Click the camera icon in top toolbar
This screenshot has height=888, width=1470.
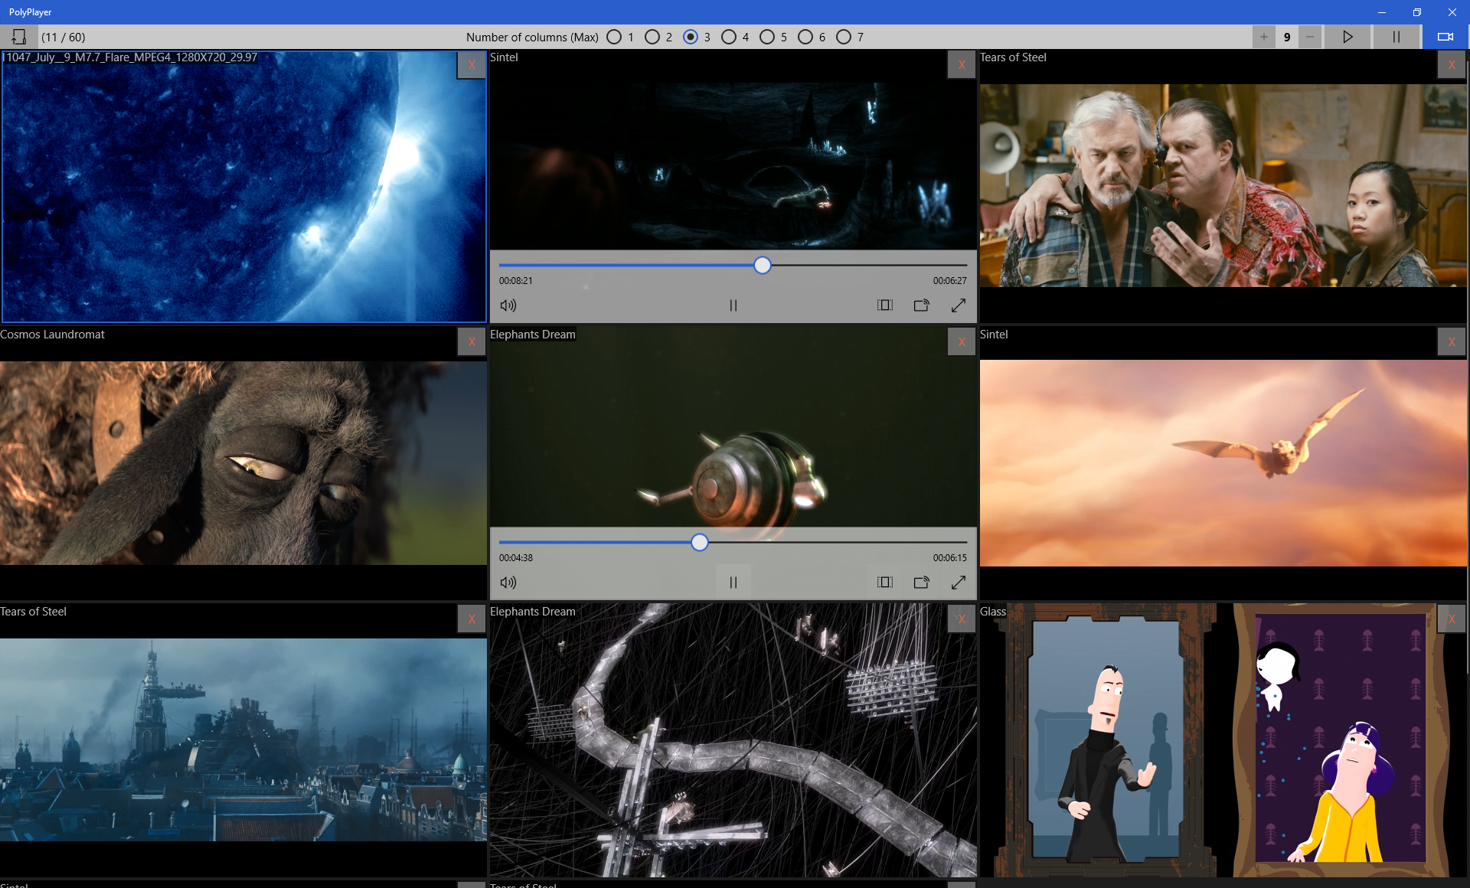coord(1445,37)
